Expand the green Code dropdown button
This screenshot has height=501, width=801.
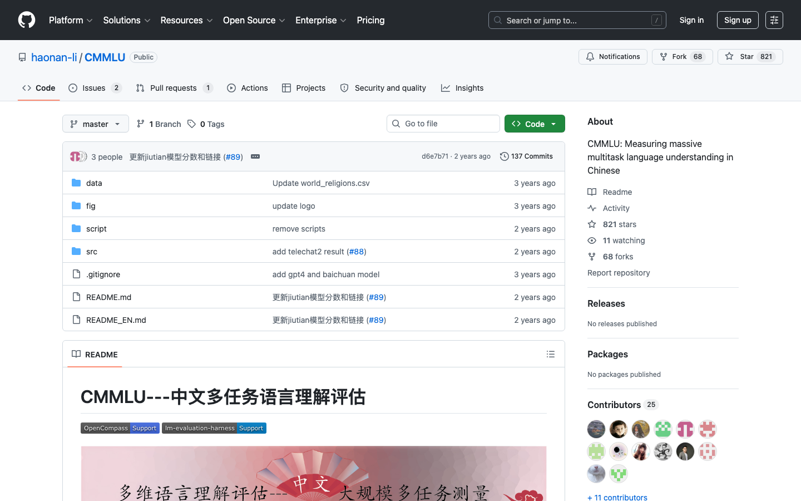[535, 124]
